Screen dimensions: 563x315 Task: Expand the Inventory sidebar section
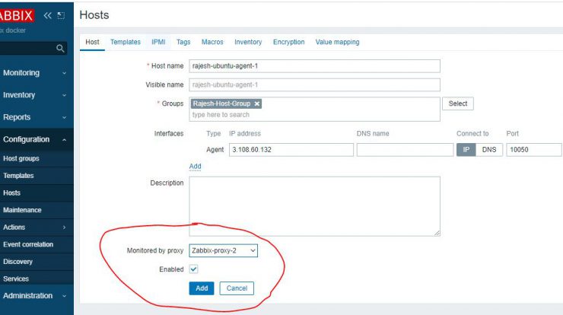(34, 95)
